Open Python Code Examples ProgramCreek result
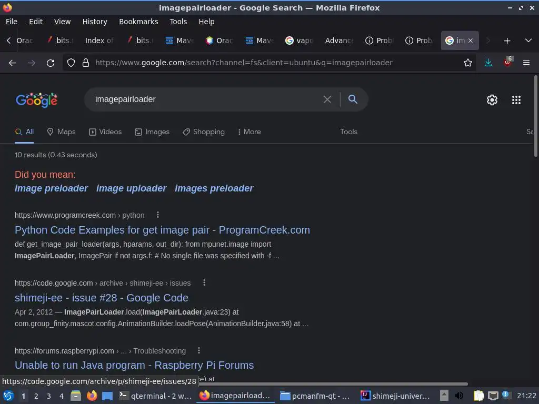539x404 pixels. [x=162, y=230]
